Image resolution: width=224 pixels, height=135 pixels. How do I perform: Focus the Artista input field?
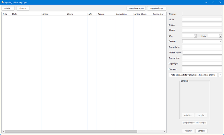[x=202, y=25]
